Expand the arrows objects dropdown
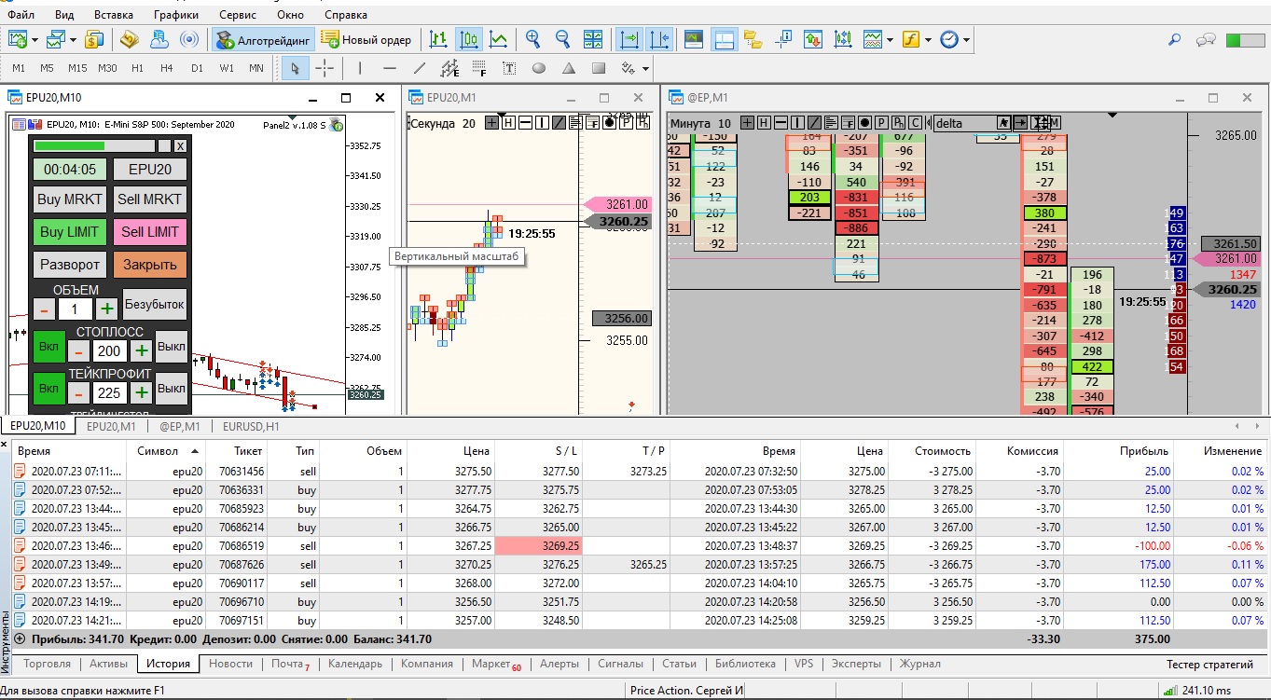This screenshot has width=1271, height=700. pyautogui.click(x=643, y=69)
